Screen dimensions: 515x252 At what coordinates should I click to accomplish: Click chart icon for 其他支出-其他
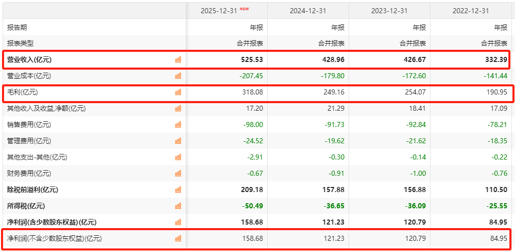(x=178, y=157)
